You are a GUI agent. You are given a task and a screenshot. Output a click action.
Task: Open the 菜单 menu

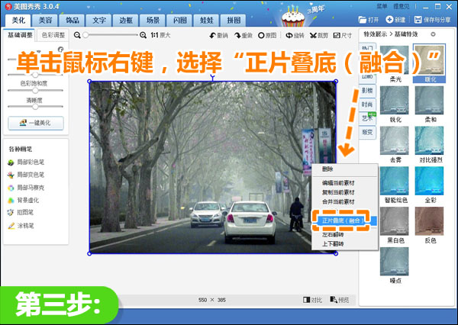pos(382,6)
